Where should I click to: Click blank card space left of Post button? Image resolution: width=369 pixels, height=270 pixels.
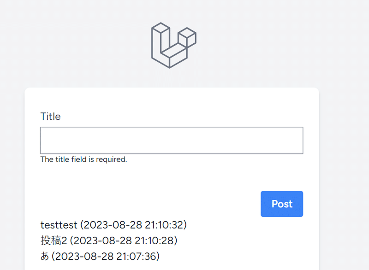[151, 204]
